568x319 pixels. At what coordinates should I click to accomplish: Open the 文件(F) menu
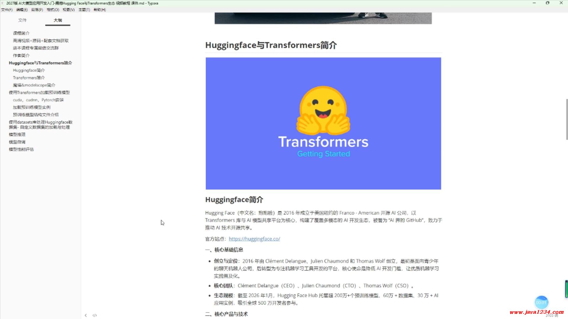(7, 10)
